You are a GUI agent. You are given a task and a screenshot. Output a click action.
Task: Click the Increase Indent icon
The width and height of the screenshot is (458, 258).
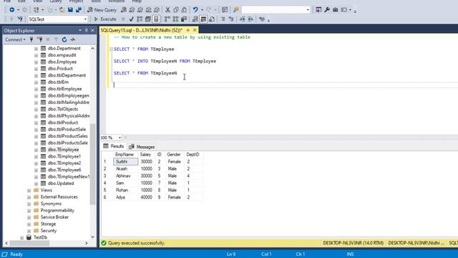tap(250, 19)
